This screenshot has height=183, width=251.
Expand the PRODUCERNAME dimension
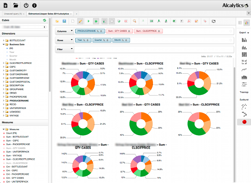pyautogui.click(x=4, y=101)
